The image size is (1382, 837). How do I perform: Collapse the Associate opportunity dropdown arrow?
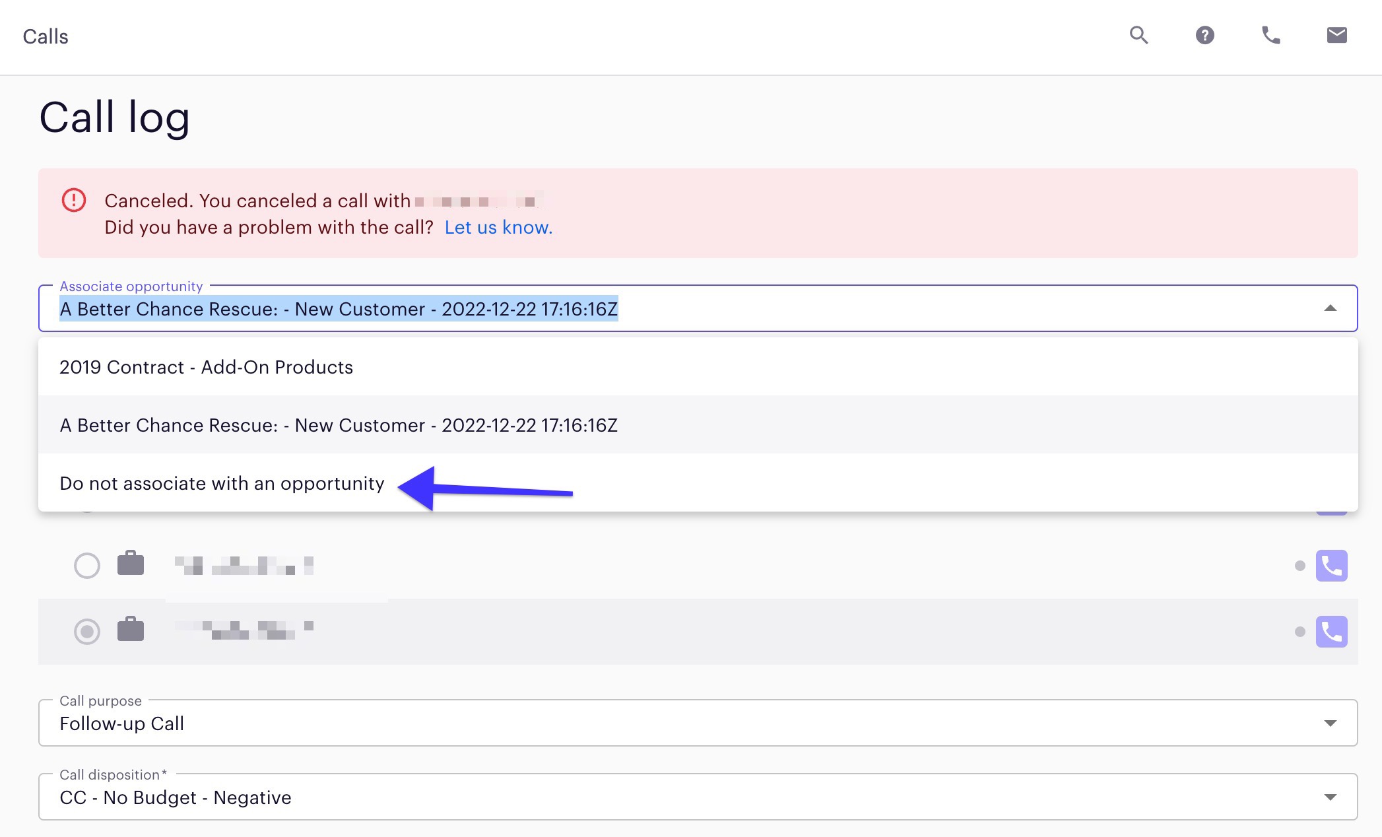coord(1330,308)
